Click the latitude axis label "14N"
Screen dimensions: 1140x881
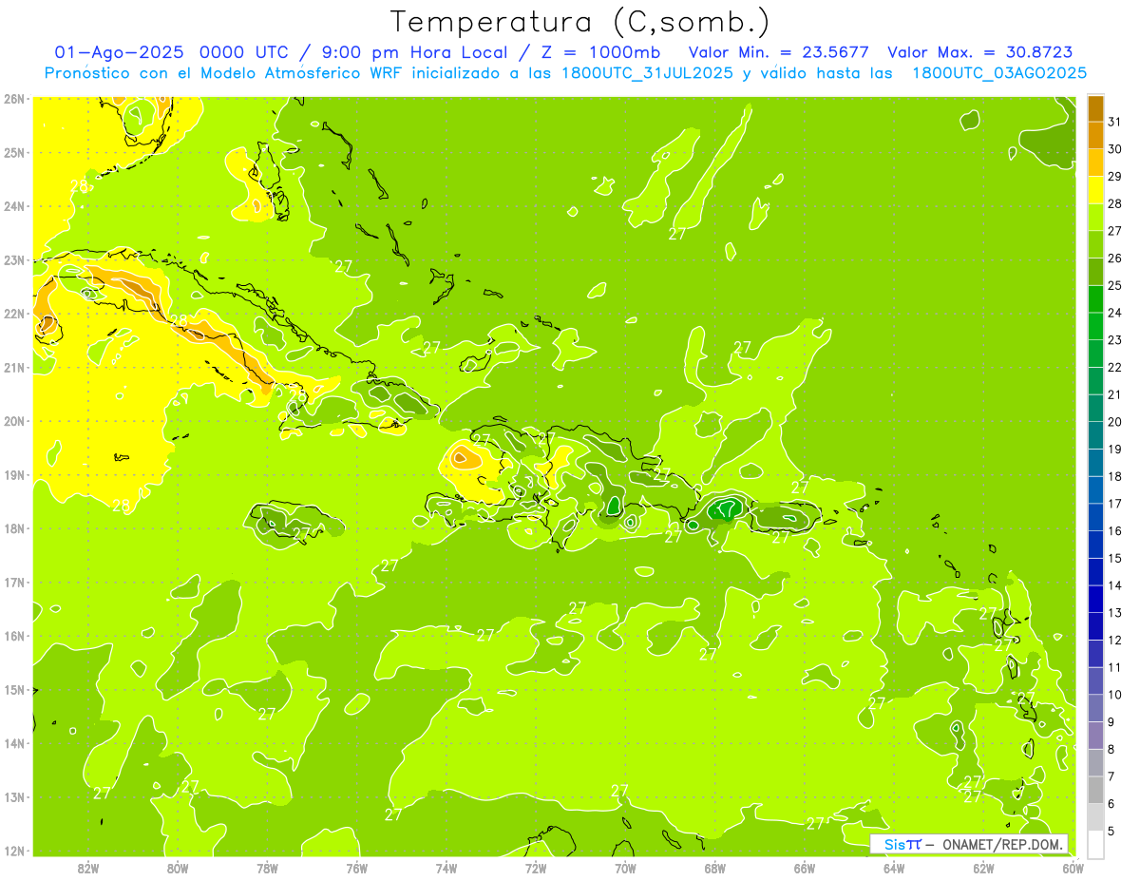[x=14, y=743]
